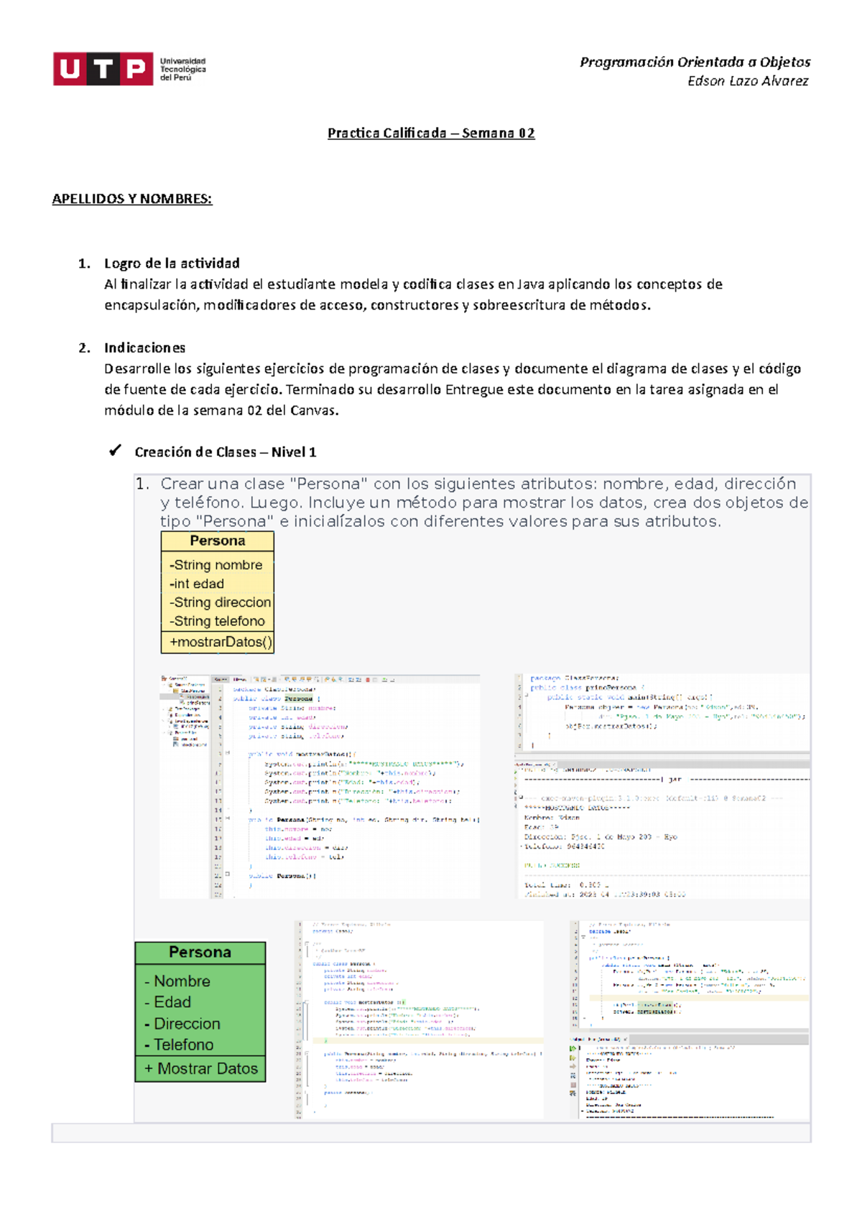Image resolution: width=862 pixels, height=1219 pixels.
Task: Click the red UTP logo
Action: coord(103,69)
